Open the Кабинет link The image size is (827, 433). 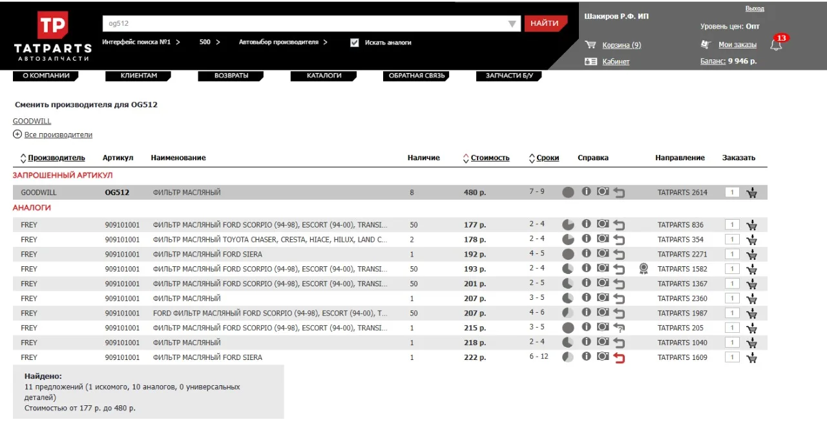pos(616,61)
